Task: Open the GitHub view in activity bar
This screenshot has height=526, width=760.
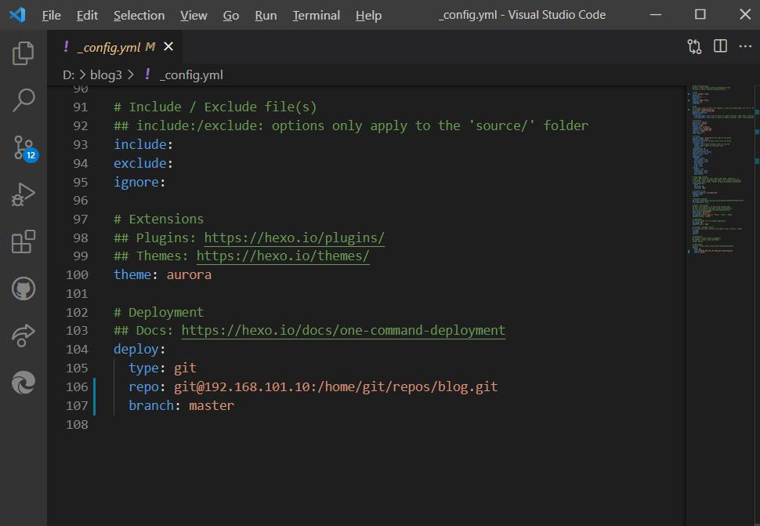Action: pos(24,288)
